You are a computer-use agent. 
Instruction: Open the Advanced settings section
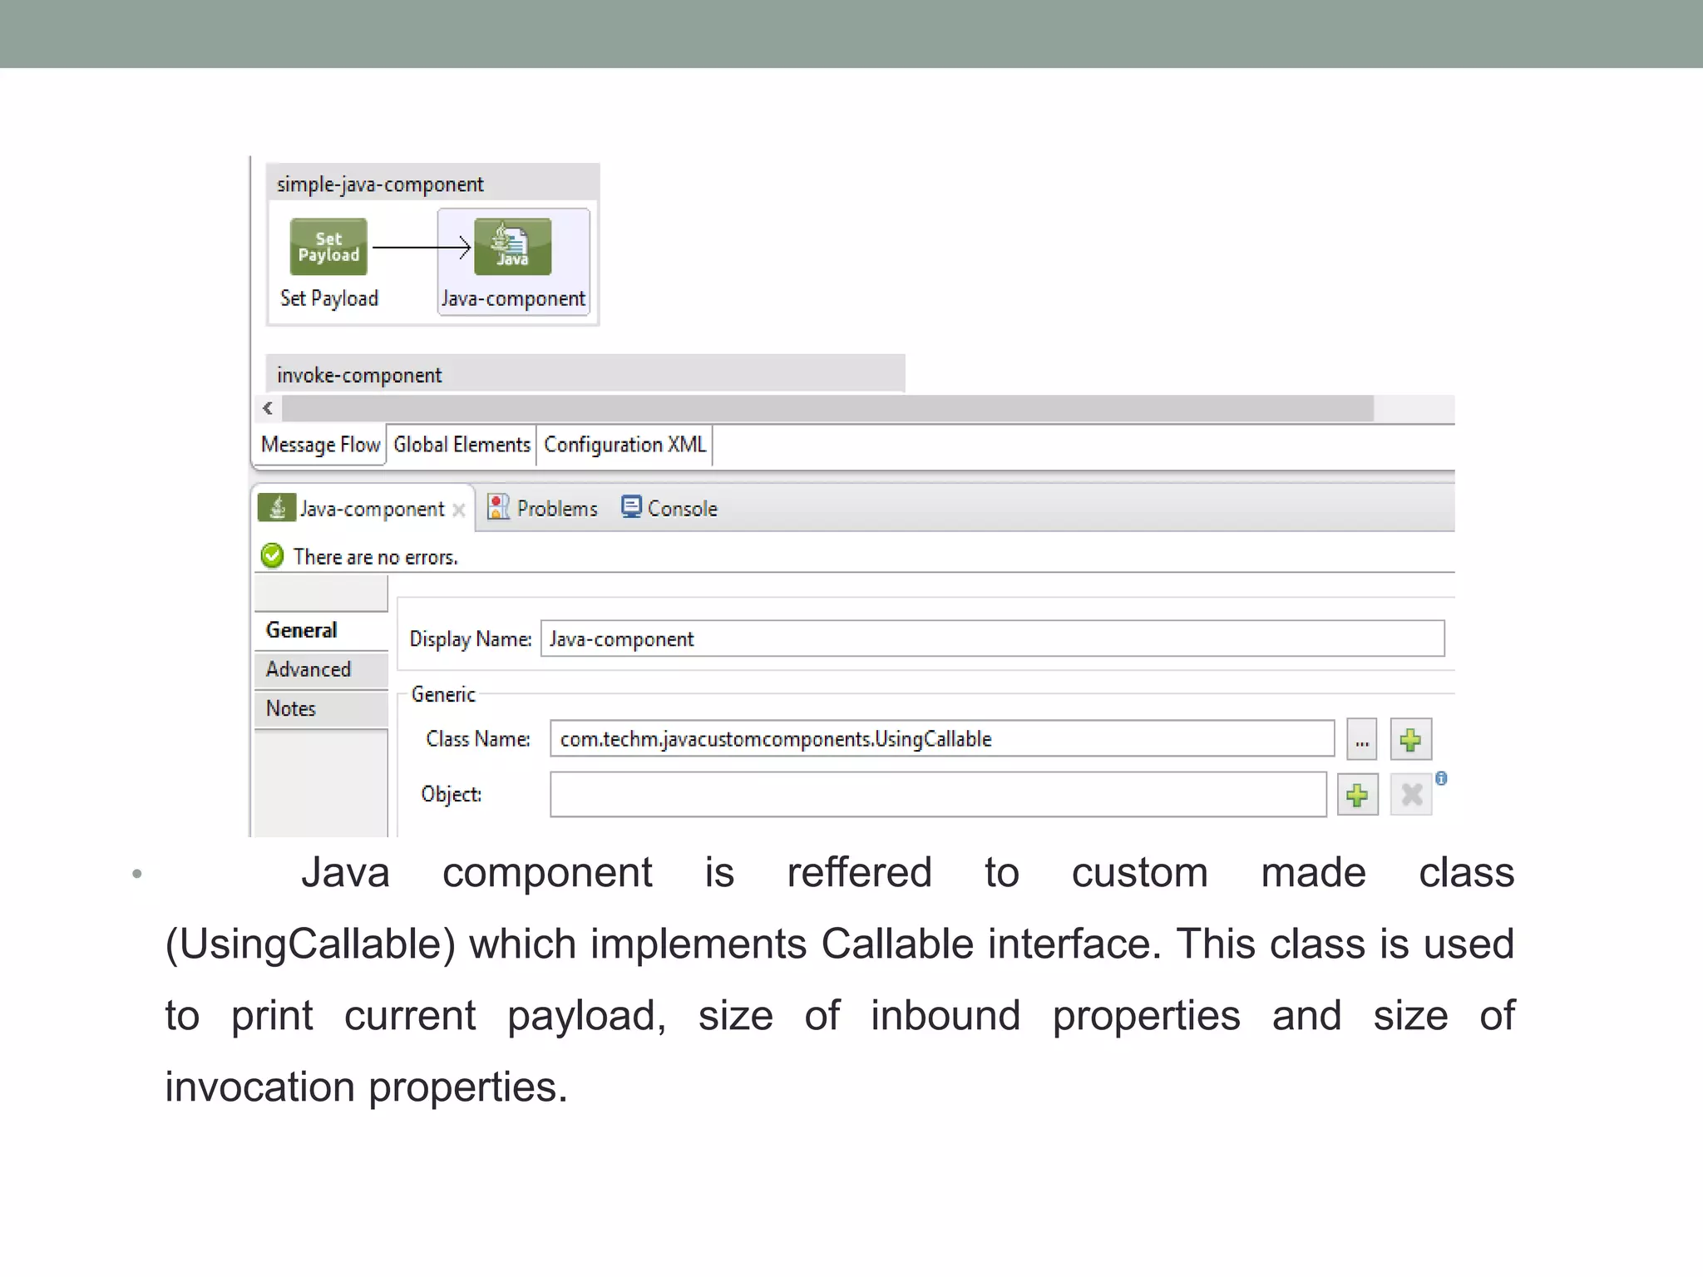click(321, 669)
